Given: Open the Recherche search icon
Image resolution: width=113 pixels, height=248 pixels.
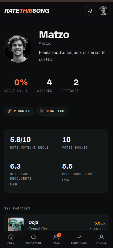Looking at the screenshot, I should click(x=34, y=237).
